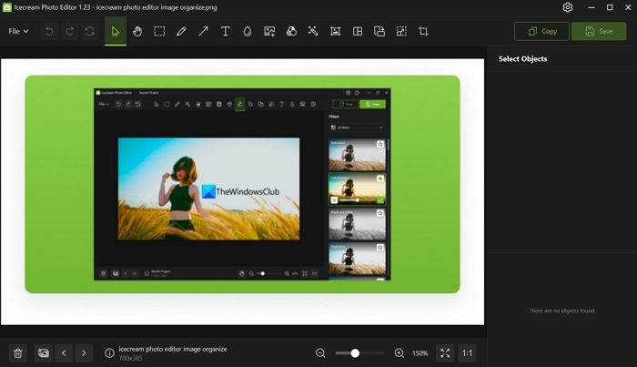Click the zoom in magnifier
Viewport: 637px width, 367px height.
[399, 352]
